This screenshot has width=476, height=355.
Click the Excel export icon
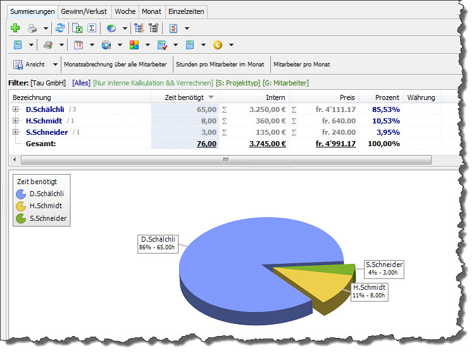78,28
